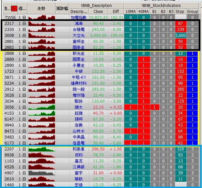Viewport: 202px width, 188px height.
Task: Select stock name 永豐金
Action: click(x=78, y=65)
